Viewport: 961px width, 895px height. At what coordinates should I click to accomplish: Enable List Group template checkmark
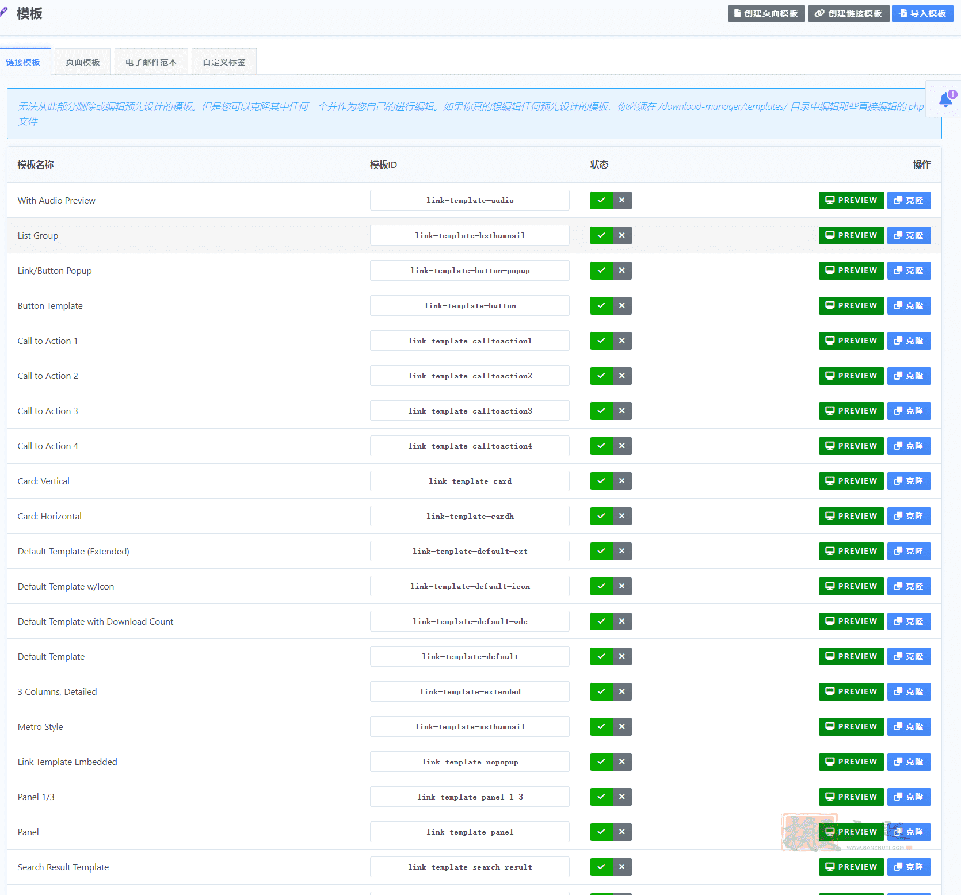[601, 235]
